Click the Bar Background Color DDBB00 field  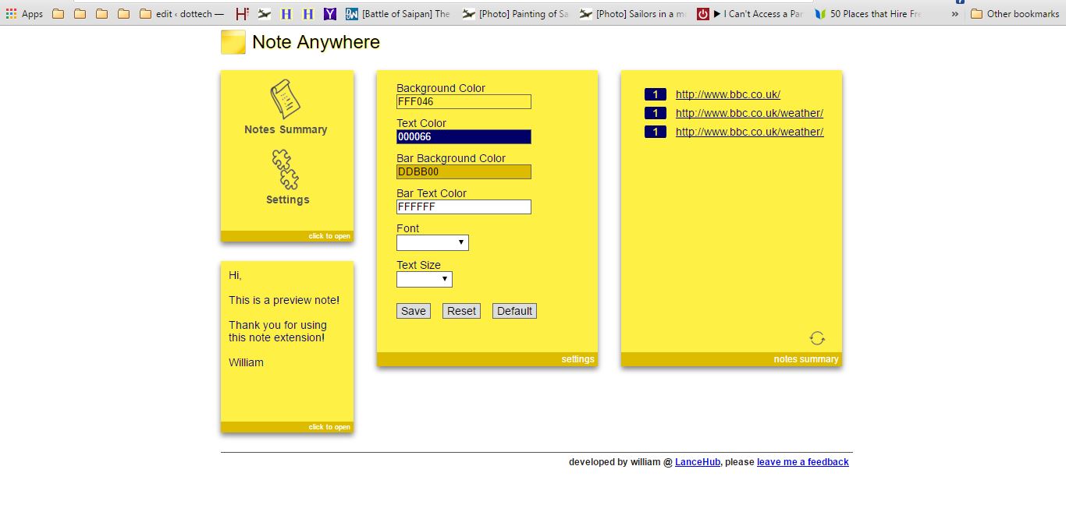pyautogui.click(x=464, y=172)
